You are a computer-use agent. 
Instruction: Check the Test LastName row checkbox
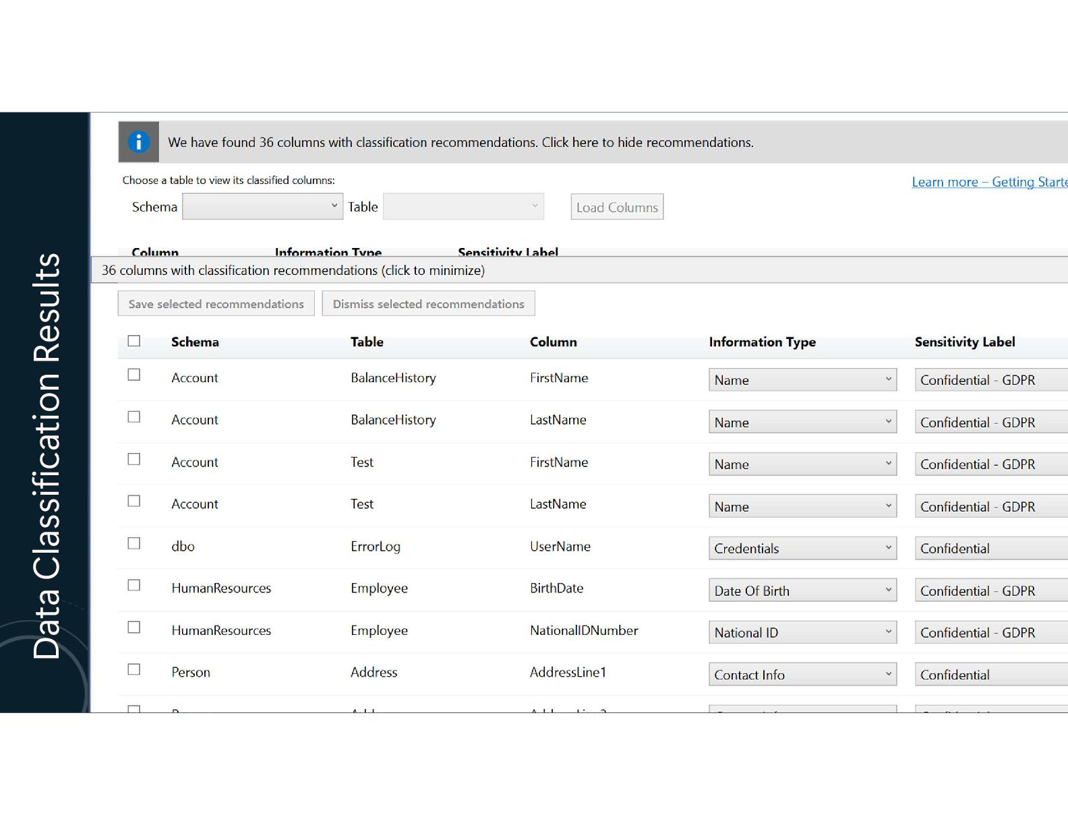pyautogui.click(x=134, y=501)
